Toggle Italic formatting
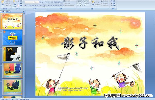Viewport: 155px width, 100px height. (28, 6)
